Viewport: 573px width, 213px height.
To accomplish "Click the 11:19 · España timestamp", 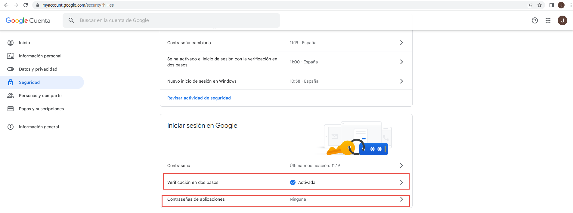I will click(x=303, y=43).
